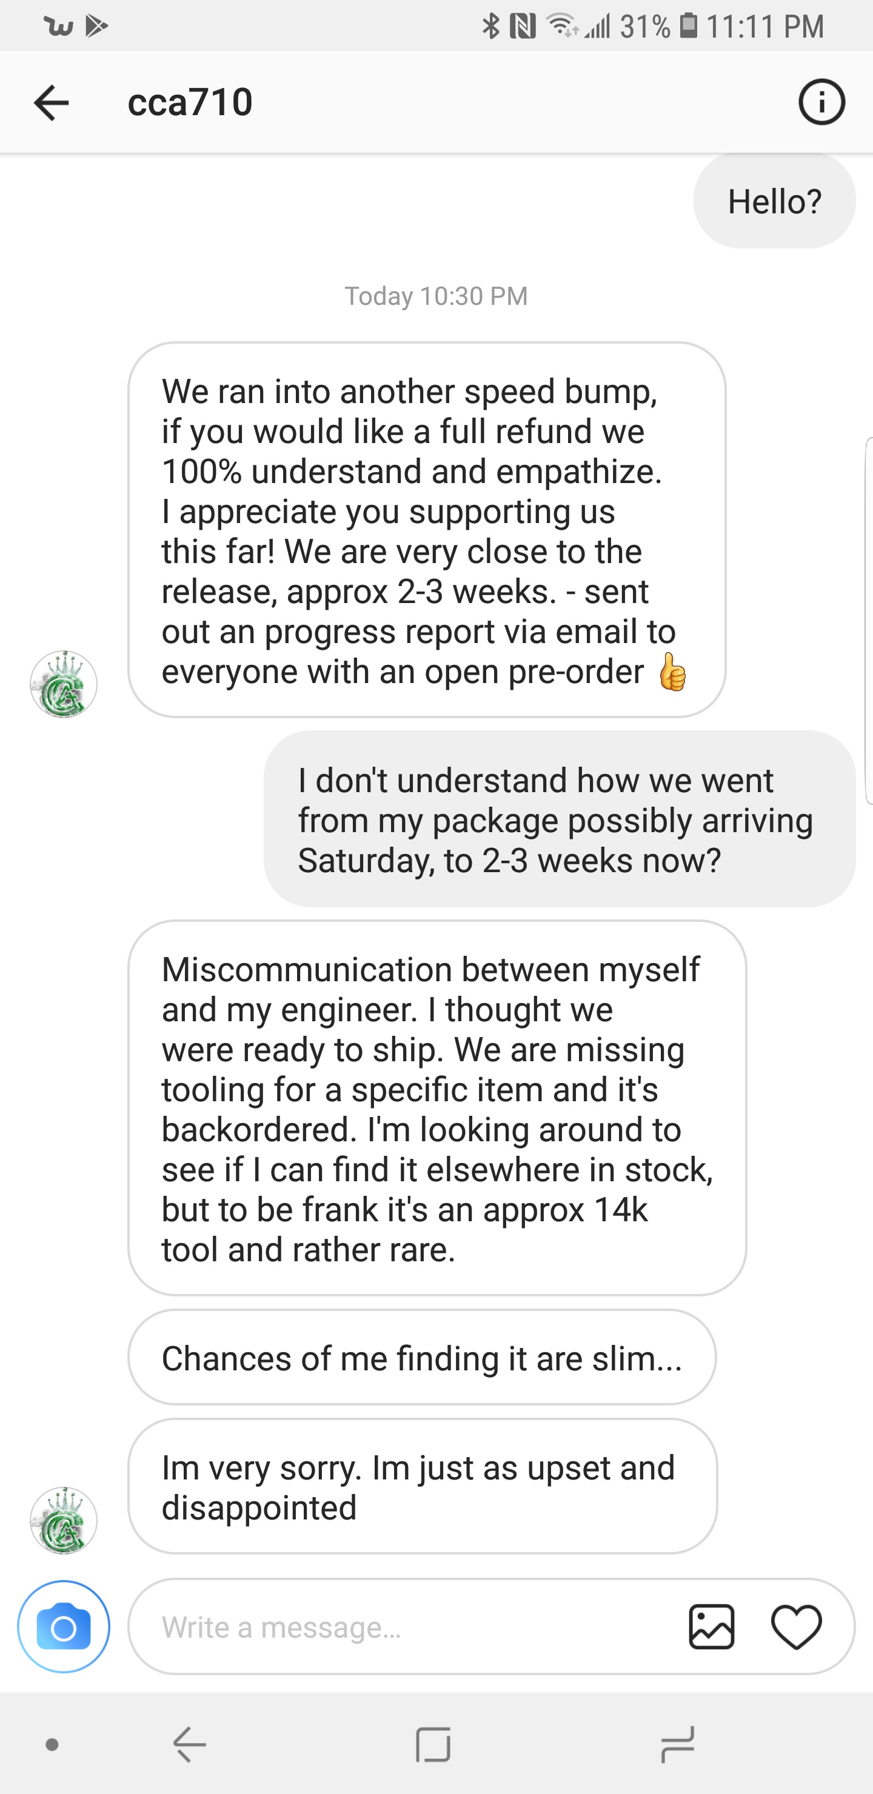
Task: Select the 'Hello?' message bubble
Action: coord(774,201)
